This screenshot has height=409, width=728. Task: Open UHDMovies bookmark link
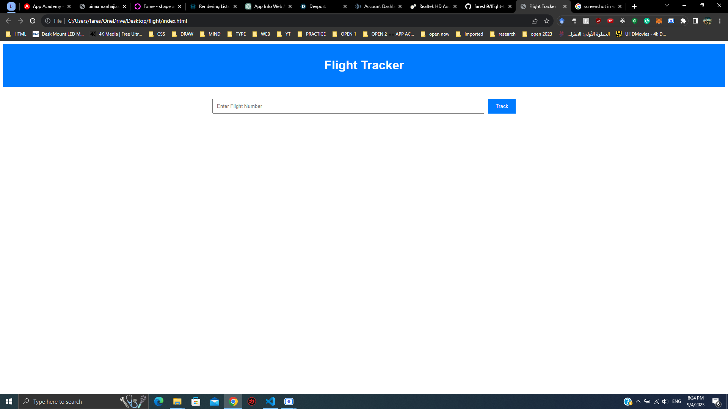coord(641,34)
